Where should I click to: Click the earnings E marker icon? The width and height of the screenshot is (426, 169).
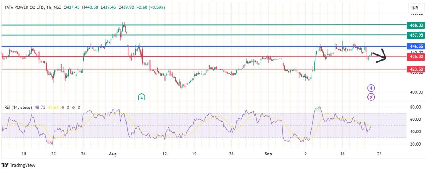click(x=141, y=97)
